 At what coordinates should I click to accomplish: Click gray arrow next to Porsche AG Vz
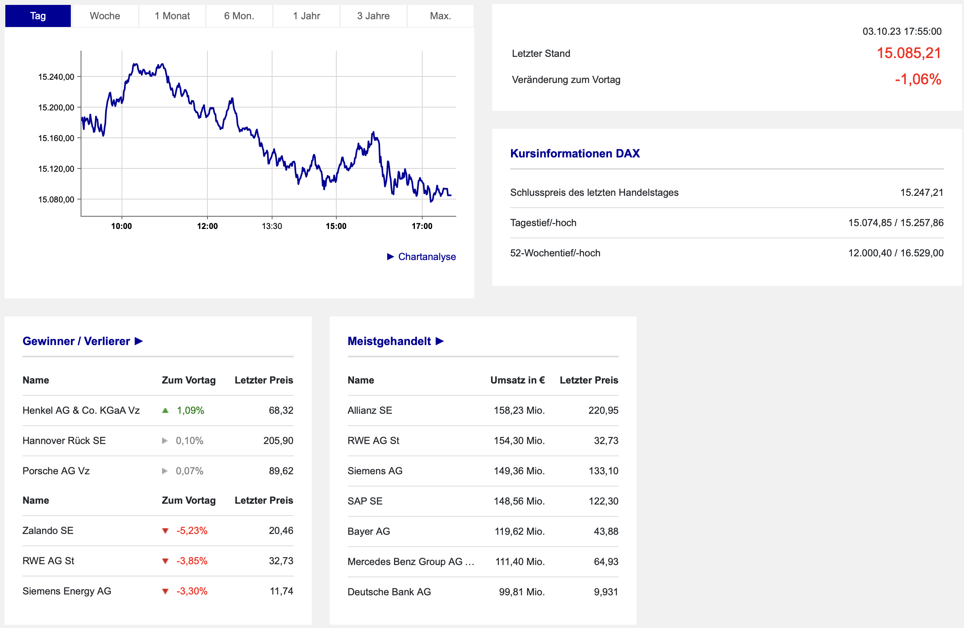(165, 471)
